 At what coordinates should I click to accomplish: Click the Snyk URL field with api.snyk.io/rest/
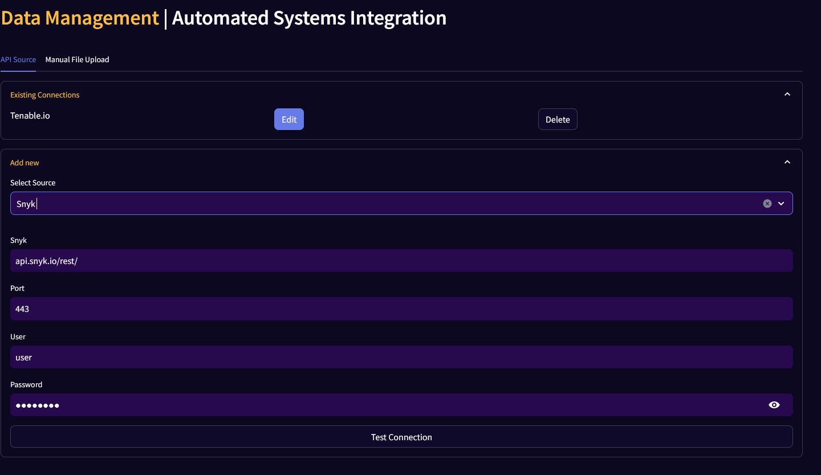coord(401,261)
